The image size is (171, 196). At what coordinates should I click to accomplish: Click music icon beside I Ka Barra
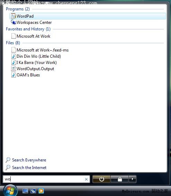pyautogui.click(x=13, y=62)
